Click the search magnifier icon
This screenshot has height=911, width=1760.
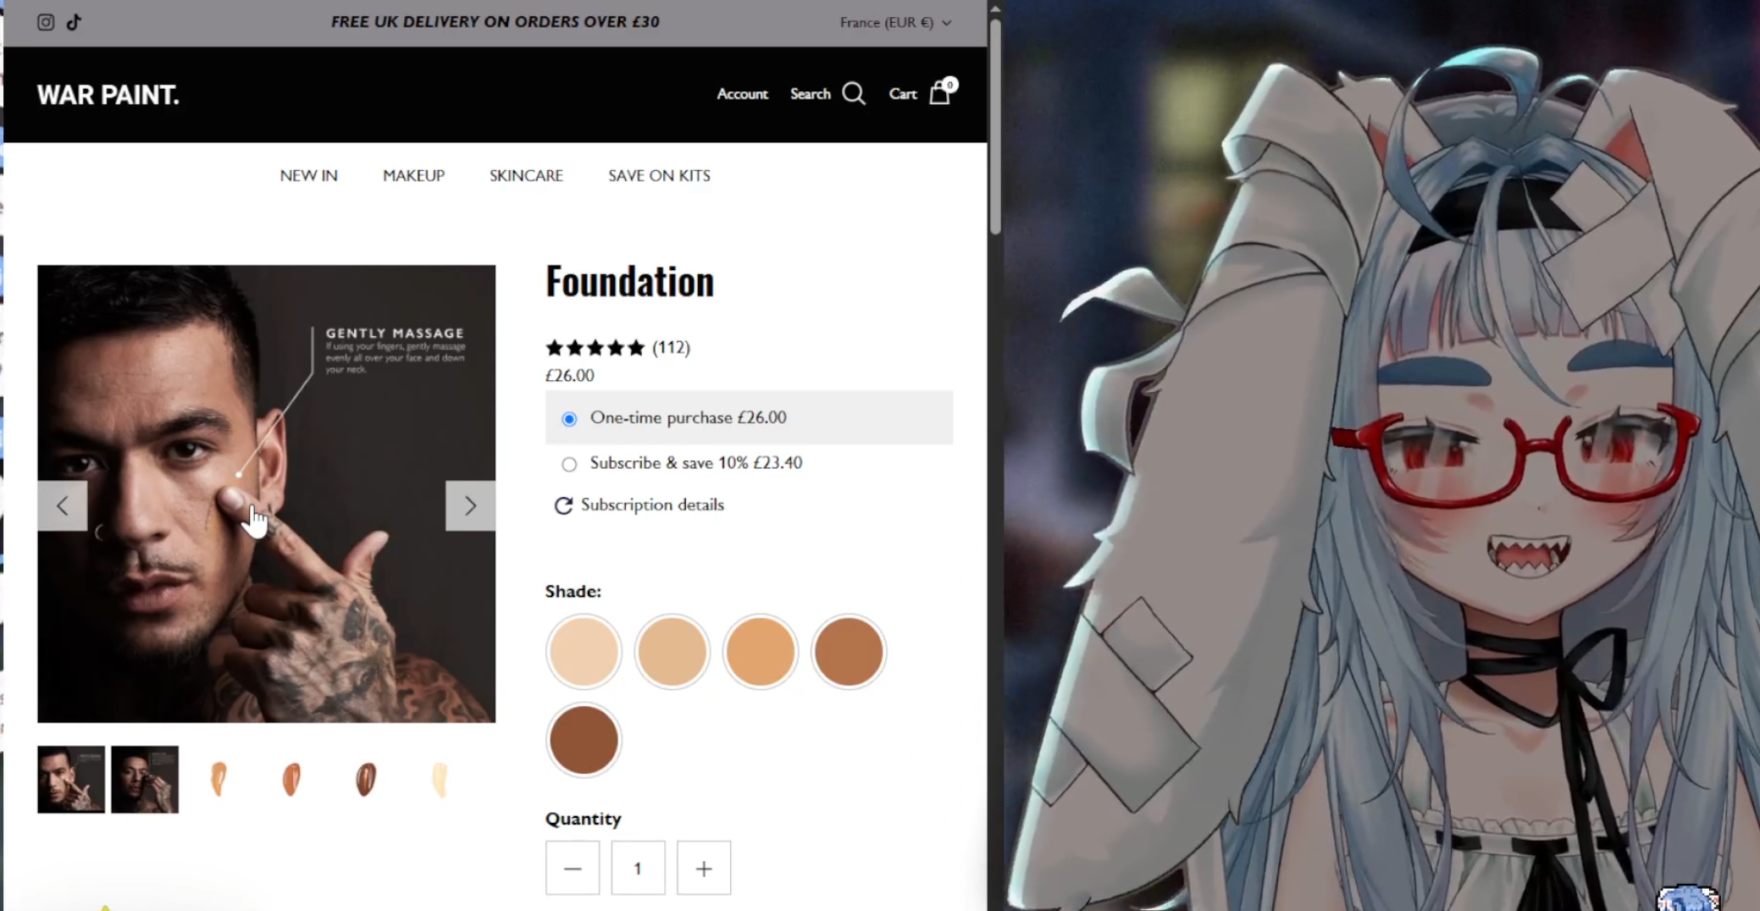click(x=854, y=93)
